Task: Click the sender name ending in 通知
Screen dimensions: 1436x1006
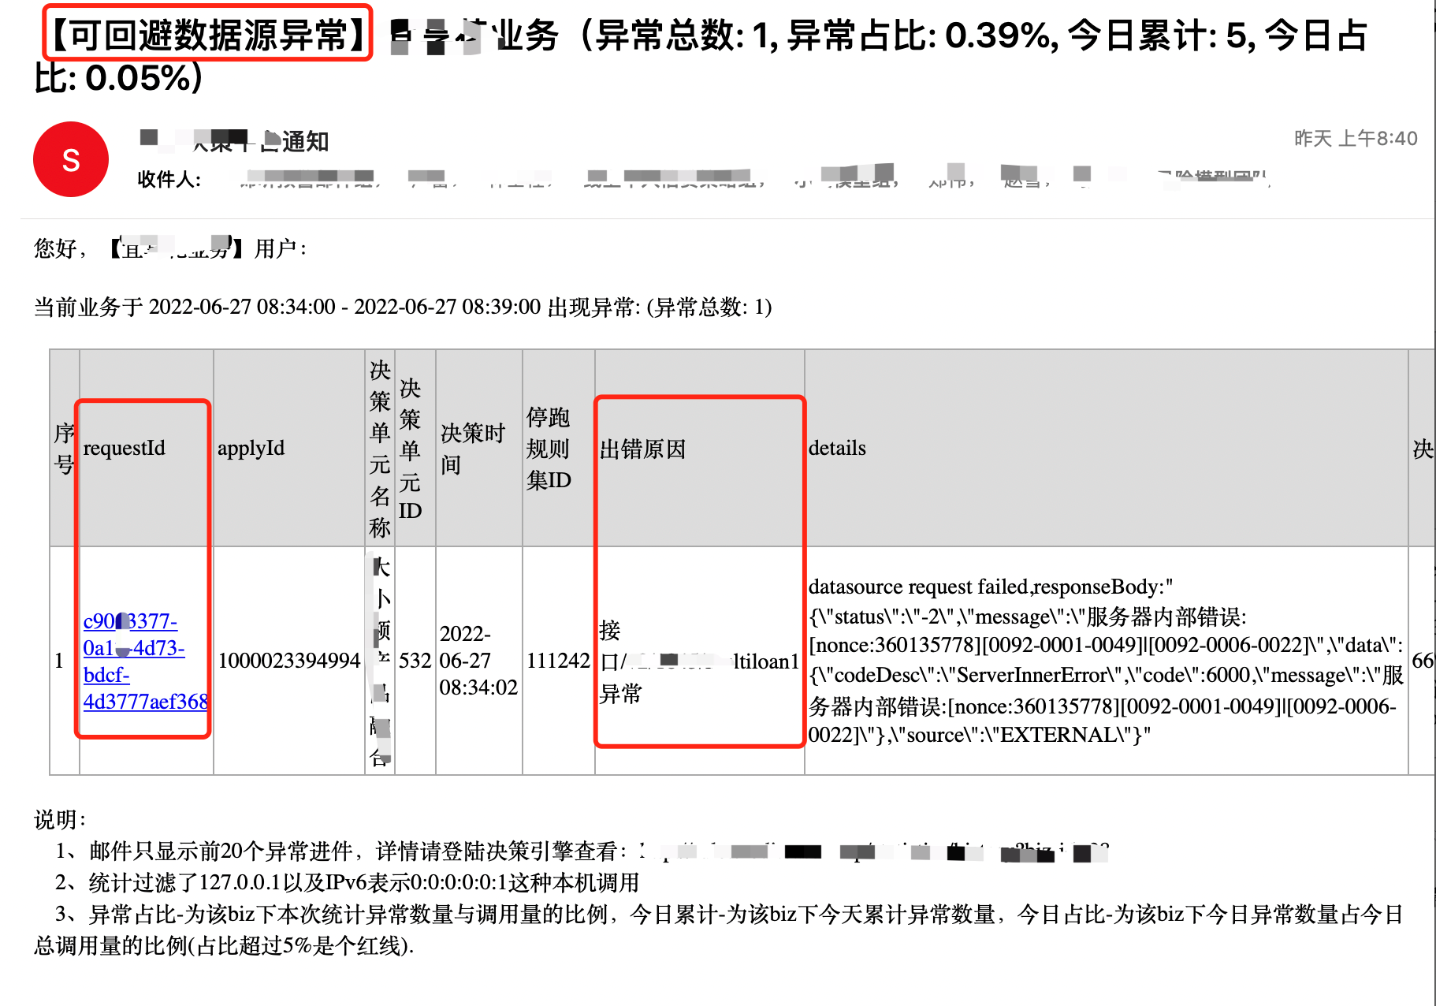Action: tap(234, 141)
